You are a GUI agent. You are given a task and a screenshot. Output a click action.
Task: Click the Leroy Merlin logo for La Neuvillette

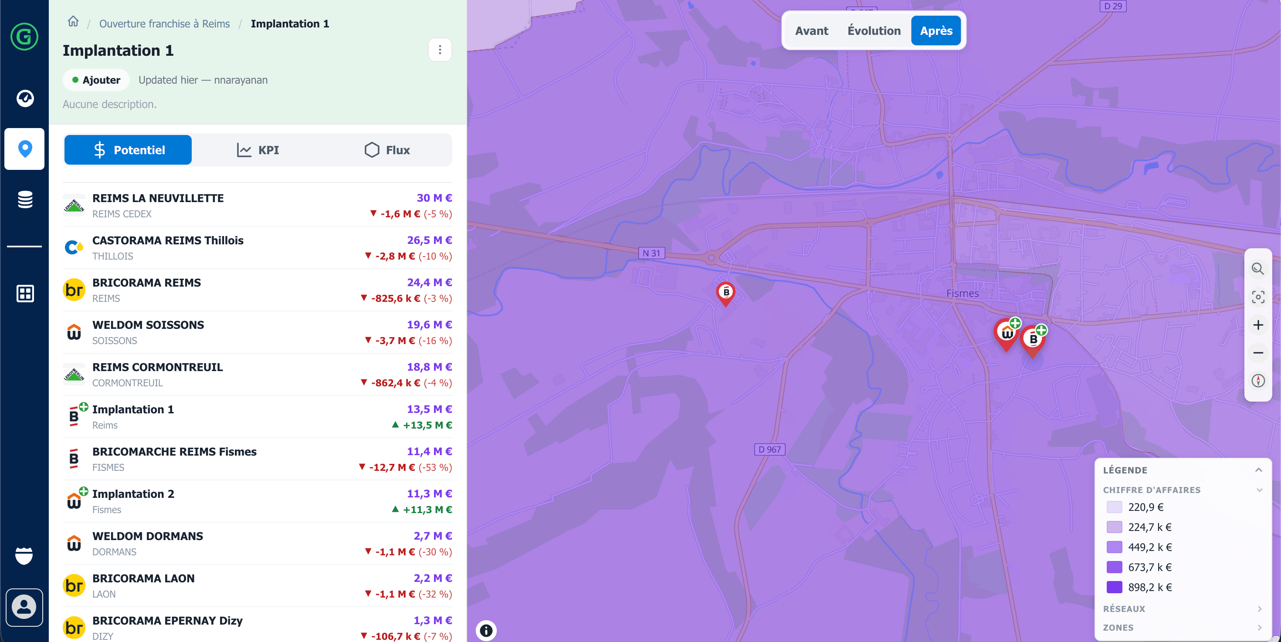[74, 205]
